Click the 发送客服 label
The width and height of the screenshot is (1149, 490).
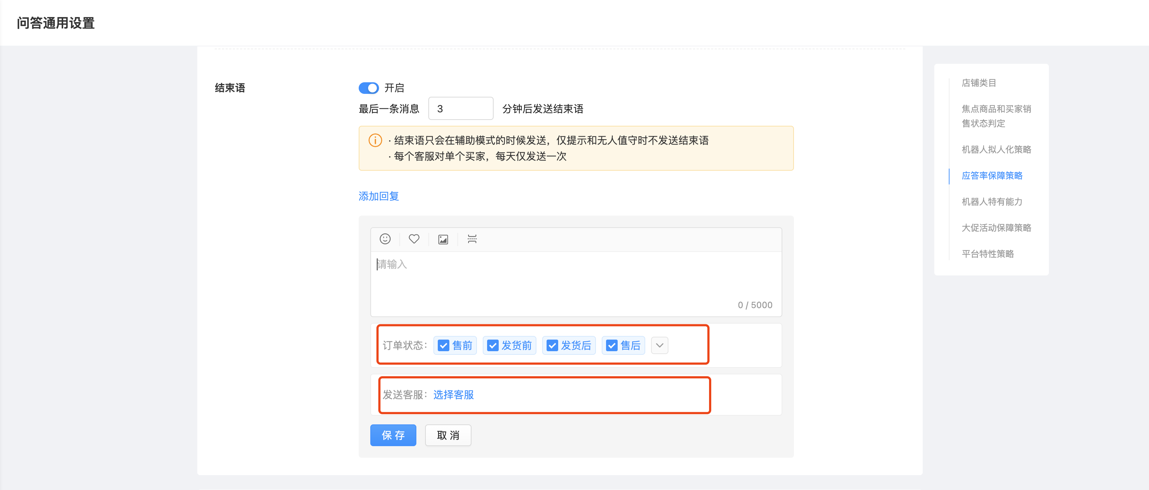click(405, 395)
